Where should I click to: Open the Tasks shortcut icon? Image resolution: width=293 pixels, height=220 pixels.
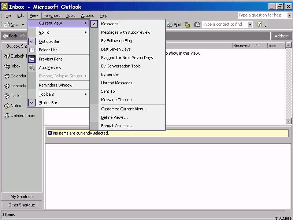click(7, 96)
